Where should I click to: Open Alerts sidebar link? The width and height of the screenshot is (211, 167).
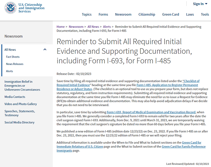pyautogui.click(x=9, y=71)
